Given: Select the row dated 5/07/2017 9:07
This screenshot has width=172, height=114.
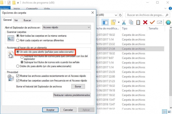Looking at the screenshot, I should click(x=130, y=58).
